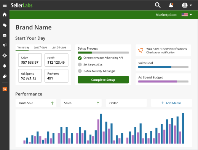
Task: Click the search magnifier icon
Action: (x=158, y=5)
